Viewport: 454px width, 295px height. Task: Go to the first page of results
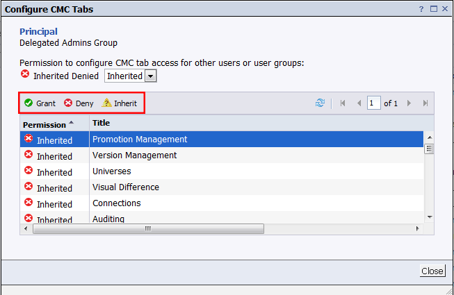343,103
